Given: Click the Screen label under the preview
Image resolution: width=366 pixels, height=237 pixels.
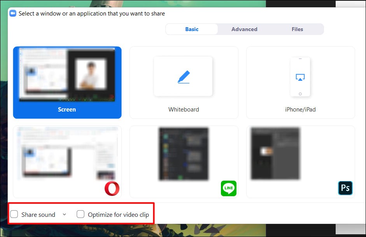Looking at the screenshot, I should click(67, 110).
